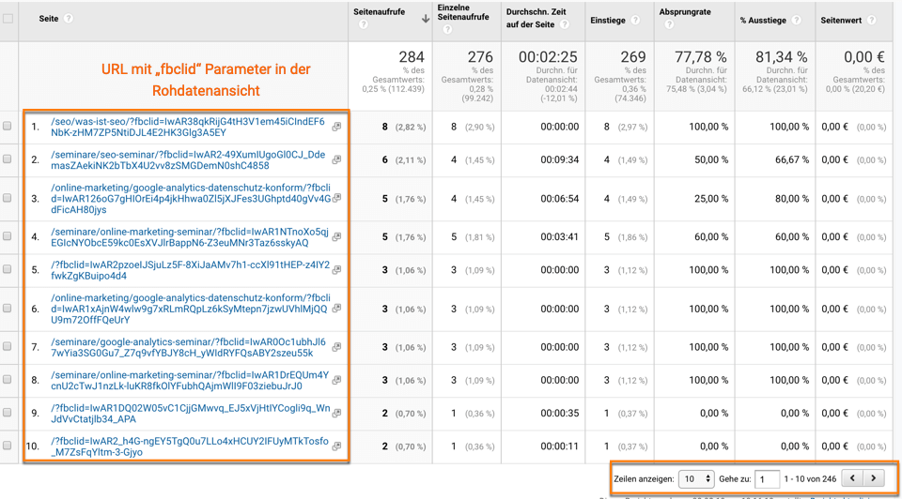902x499 pixels.
Task: Click the 77,78 % total Absprungrate
Action: [701, 57]
